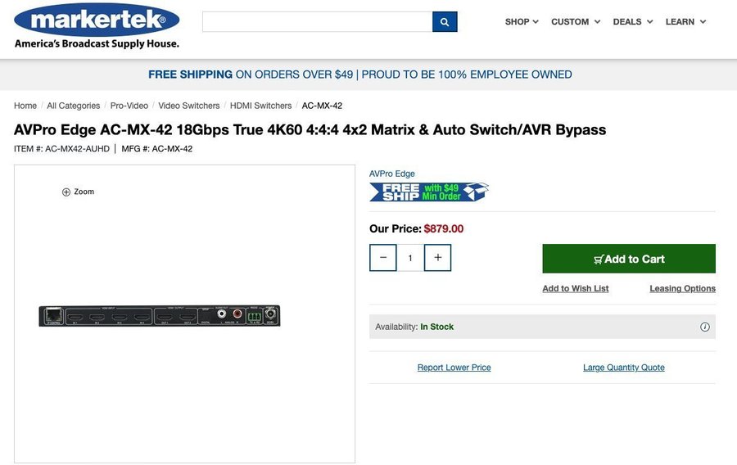Decrease quantity with minus button
Screen dimensions: 737x465
(383, 257)
